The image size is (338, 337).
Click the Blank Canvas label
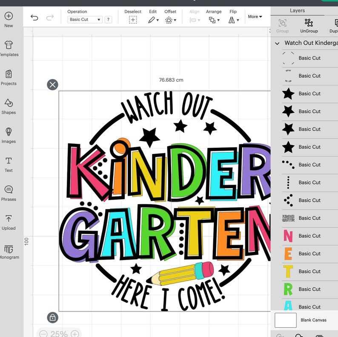click(x=313, y=320)
